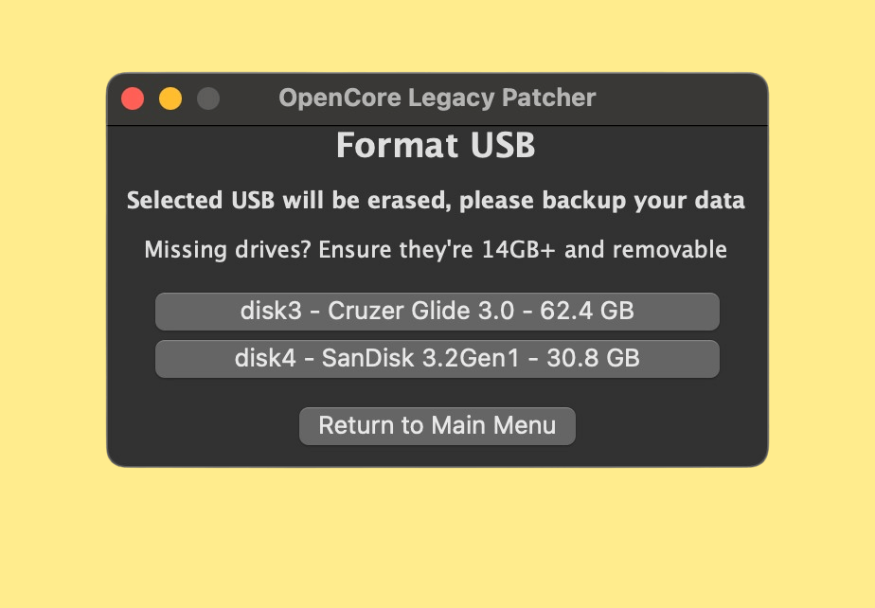Click the "30.8 GB" size on the disk4 button
The height and width of the screenshot is (608, 875).
(x=592, y=359)
